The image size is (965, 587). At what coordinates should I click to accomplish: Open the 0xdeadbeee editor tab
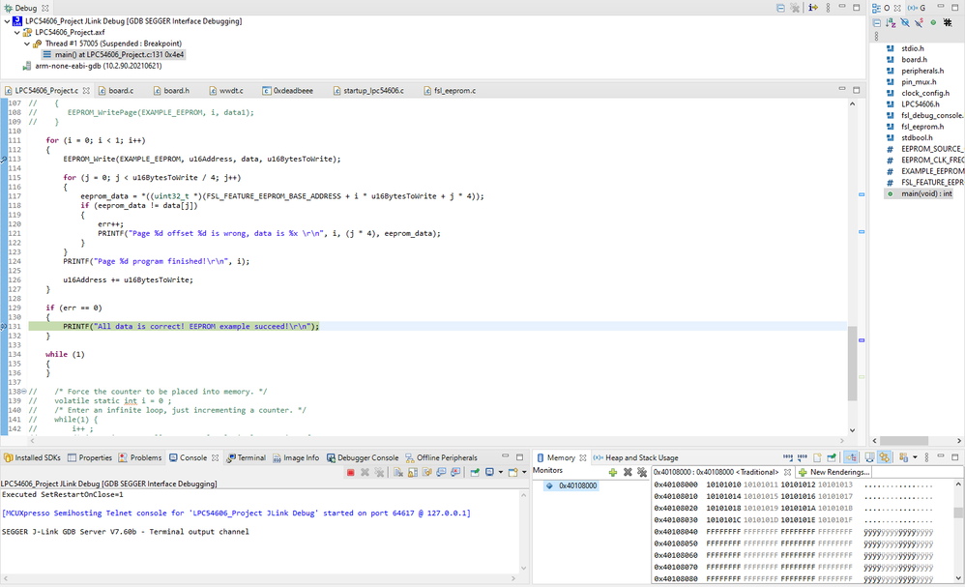click(287, 91)
